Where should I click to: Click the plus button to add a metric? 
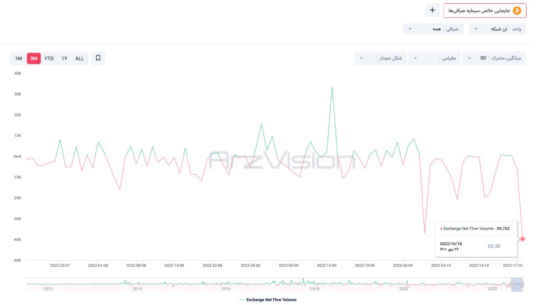[x=432, y=10]
